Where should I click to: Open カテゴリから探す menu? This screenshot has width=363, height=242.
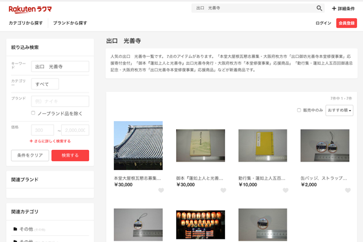click(x=26, y=23)
